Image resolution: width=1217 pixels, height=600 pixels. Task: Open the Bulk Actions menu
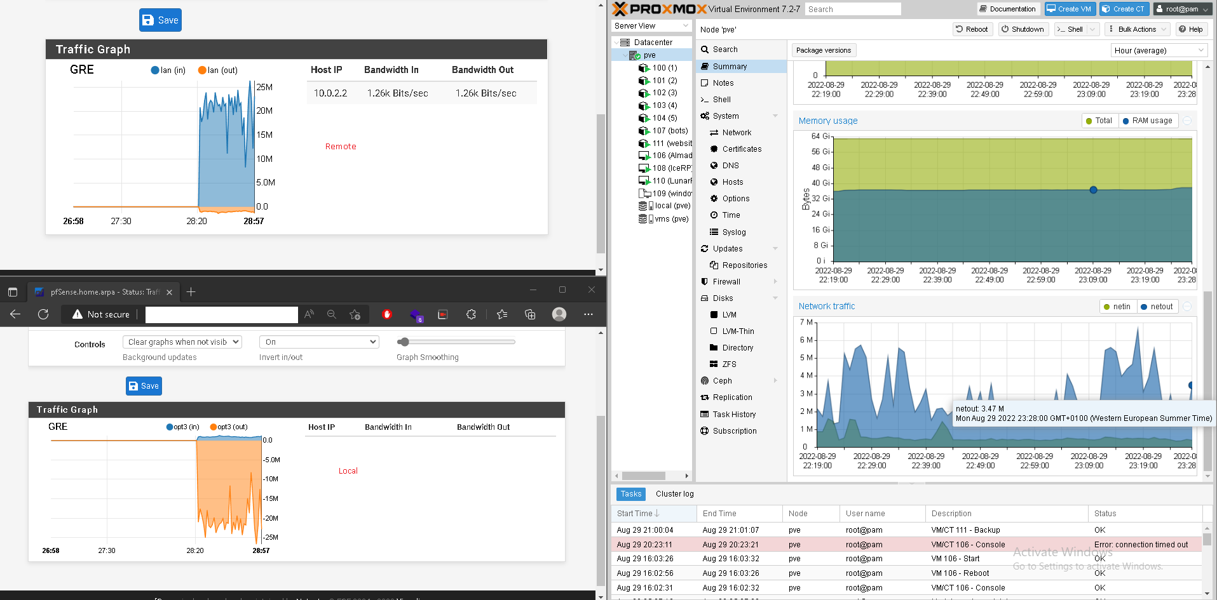pyautogui.click(x=1137, y=29)
